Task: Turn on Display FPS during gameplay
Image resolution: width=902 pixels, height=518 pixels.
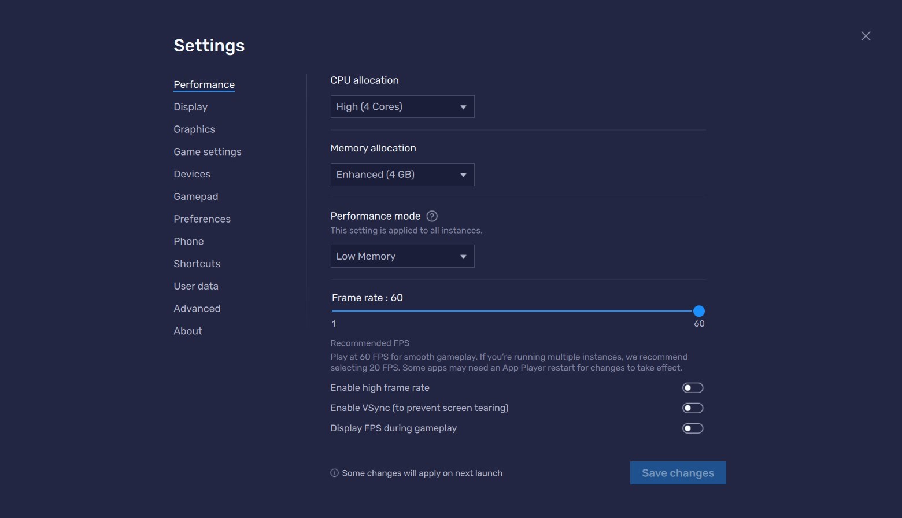Action: pyautogui.click(x=693, y=428)
